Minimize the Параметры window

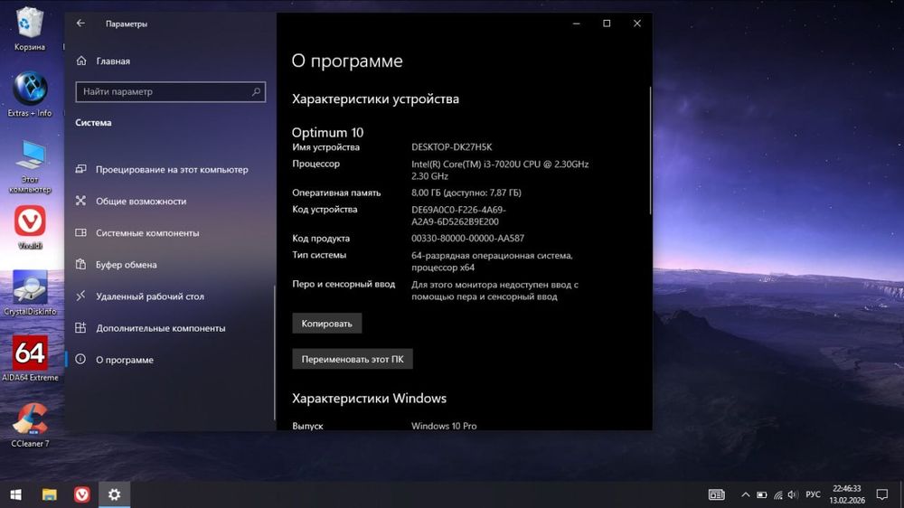click(576, 24)
